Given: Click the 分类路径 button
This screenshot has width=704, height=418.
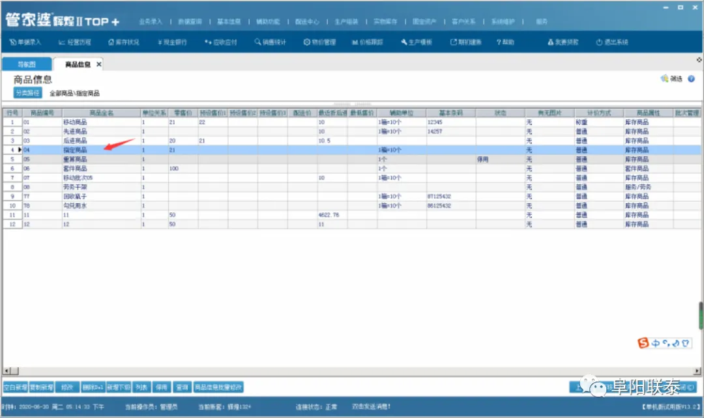Looking at the screenshot, I should coord(27,93).
